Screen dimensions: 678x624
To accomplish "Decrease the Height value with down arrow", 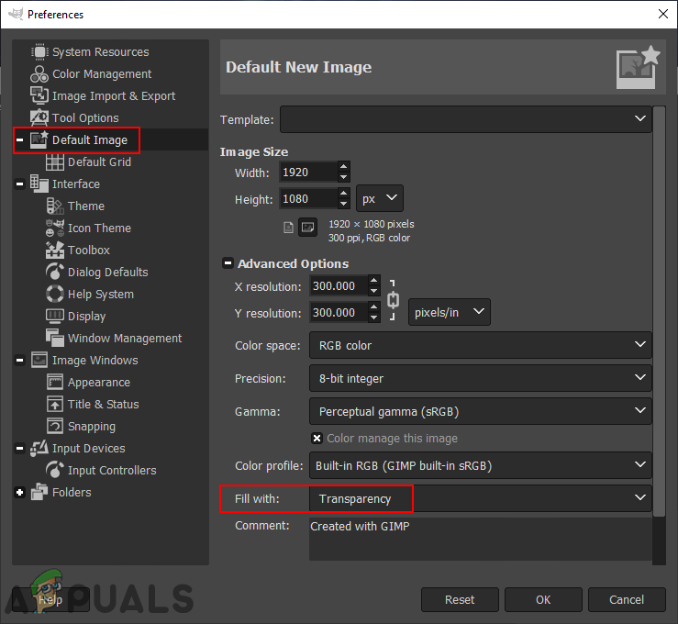I will click(344, 204).
